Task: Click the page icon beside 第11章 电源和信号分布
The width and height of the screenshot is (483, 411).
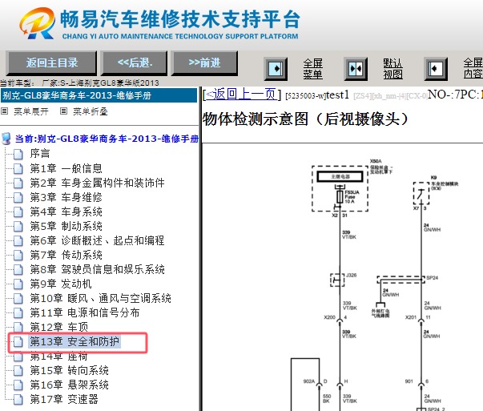Action: pos(18,313)
